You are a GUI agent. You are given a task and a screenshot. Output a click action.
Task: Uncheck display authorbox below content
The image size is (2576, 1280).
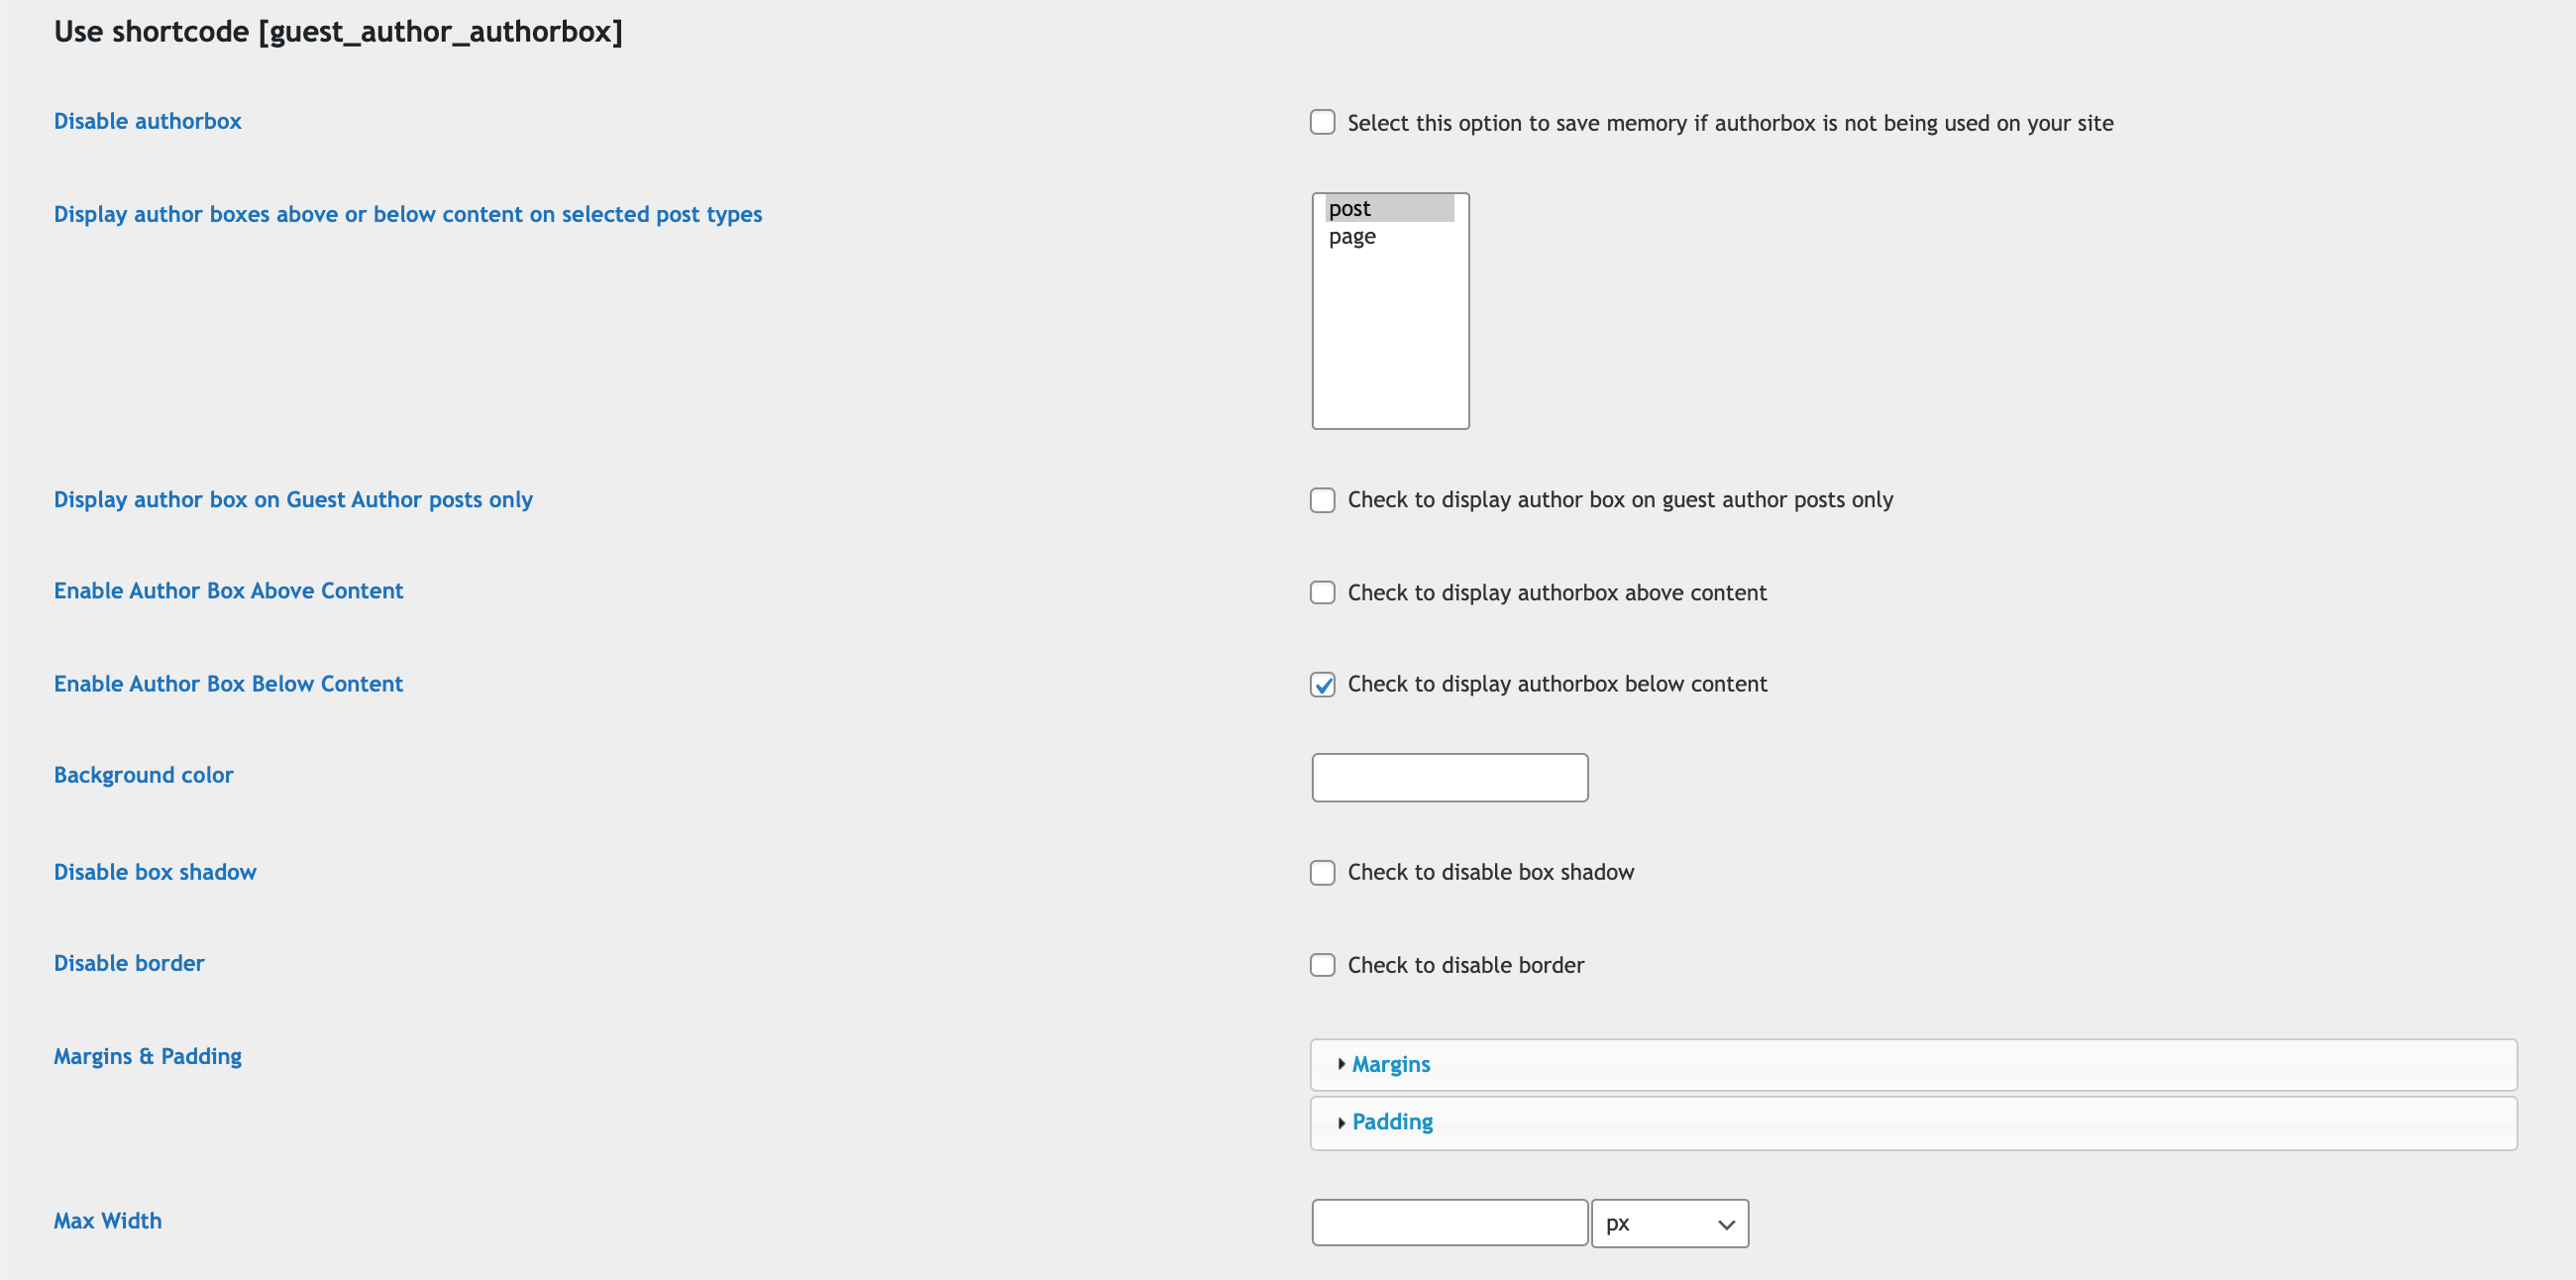[x=1322, y=685]
